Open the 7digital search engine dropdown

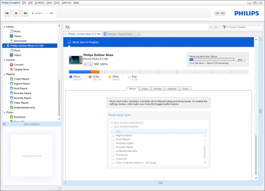pos(225,27)
